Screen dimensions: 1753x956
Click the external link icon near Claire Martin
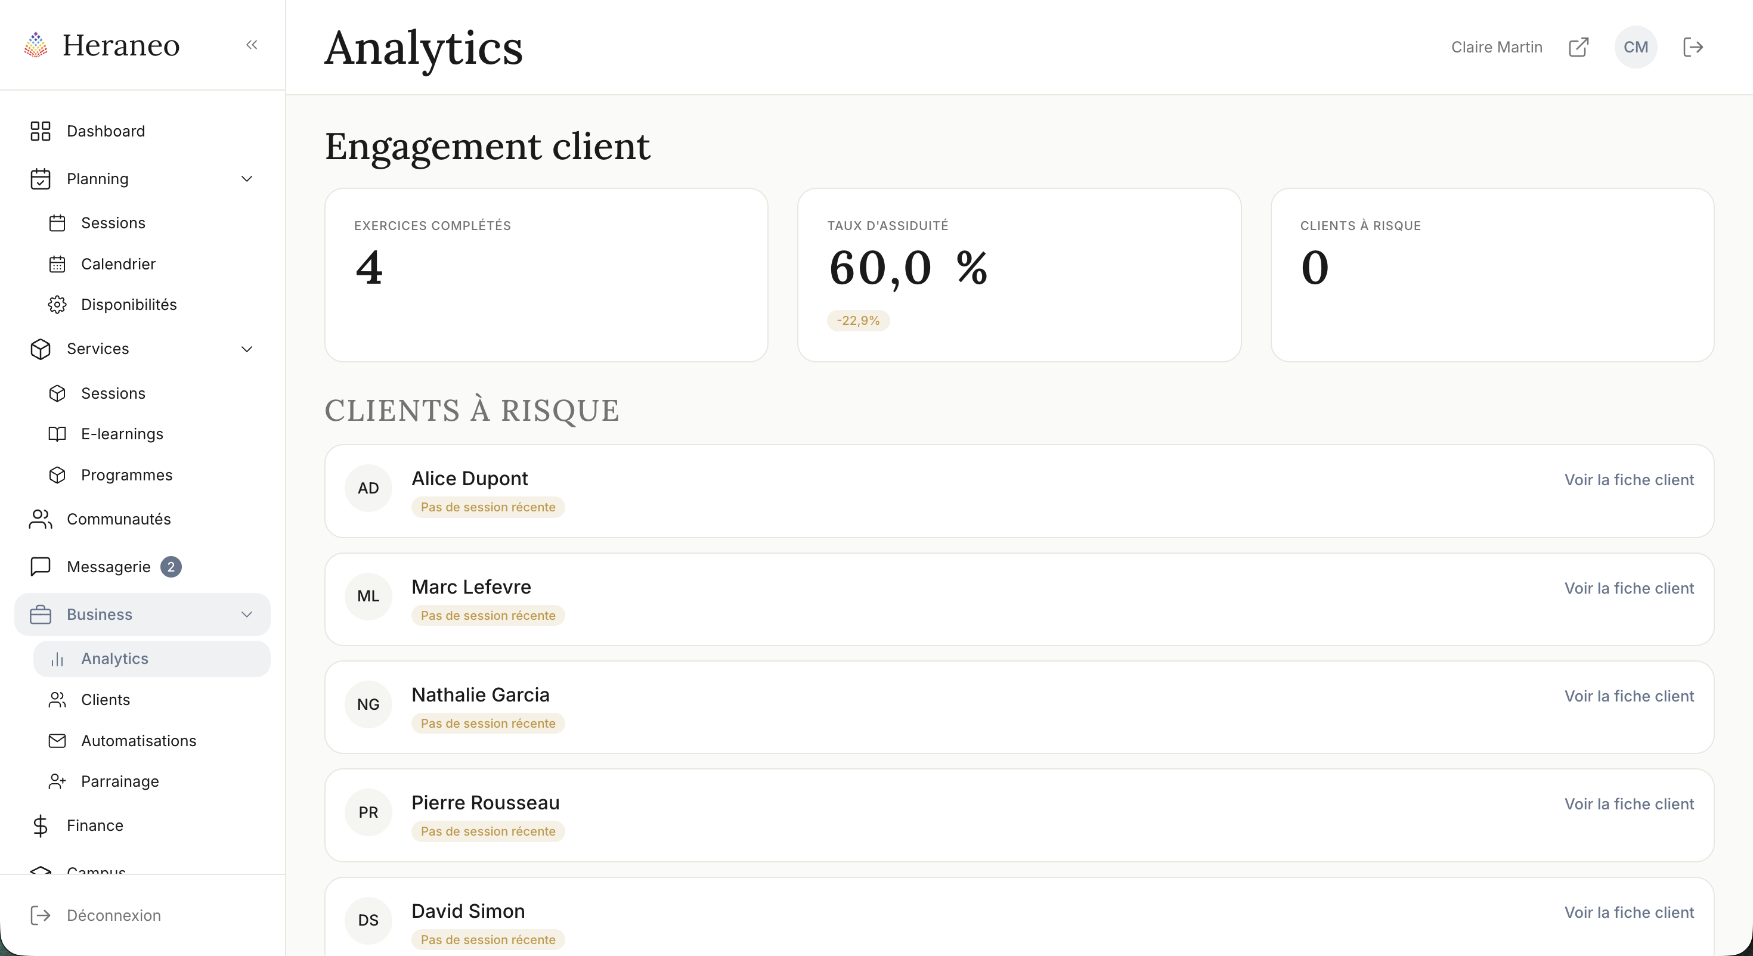pyautogui.click(x=1579, y=46)
